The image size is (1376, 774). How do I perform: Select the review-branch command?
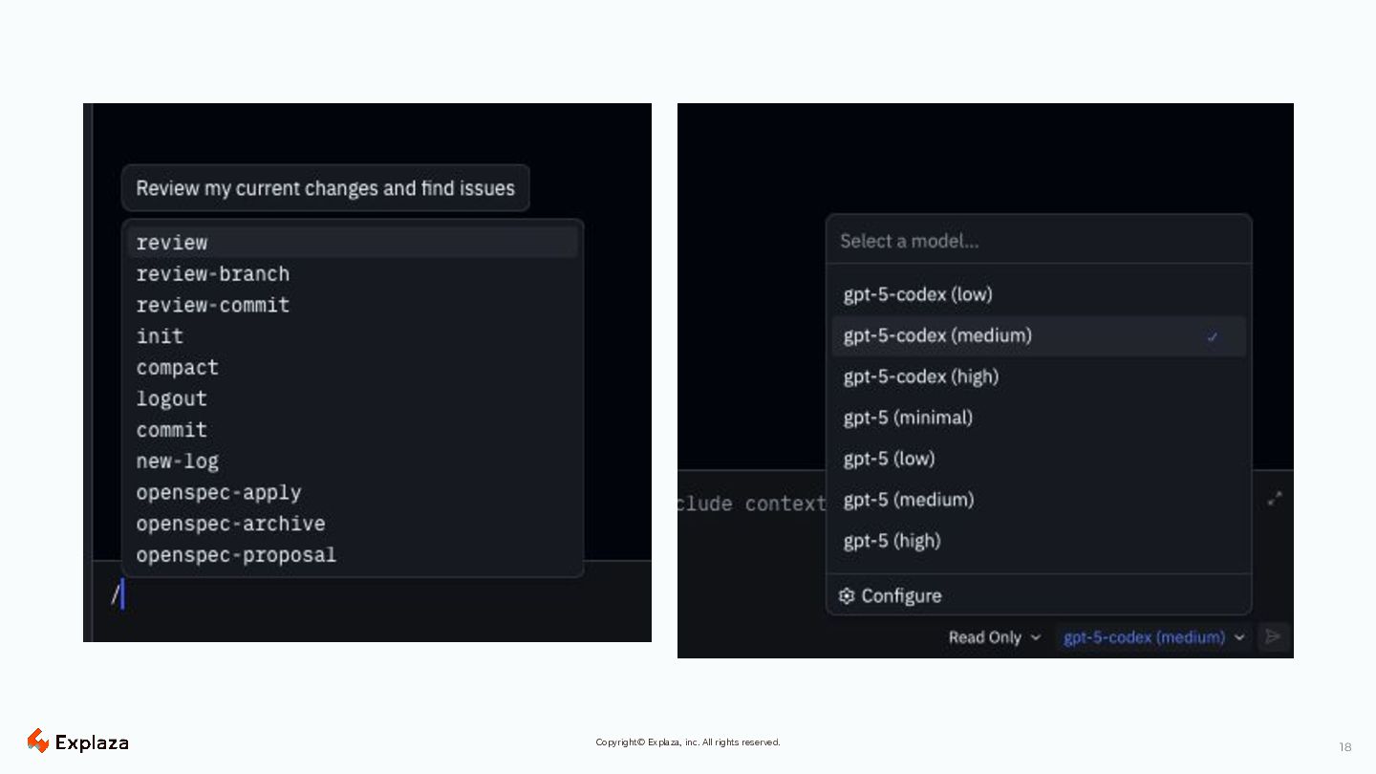[x=353, y=274]
